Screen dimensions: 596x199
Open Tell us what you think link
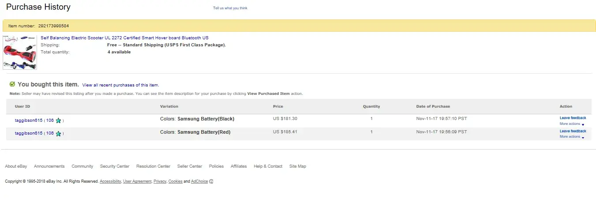230,8
